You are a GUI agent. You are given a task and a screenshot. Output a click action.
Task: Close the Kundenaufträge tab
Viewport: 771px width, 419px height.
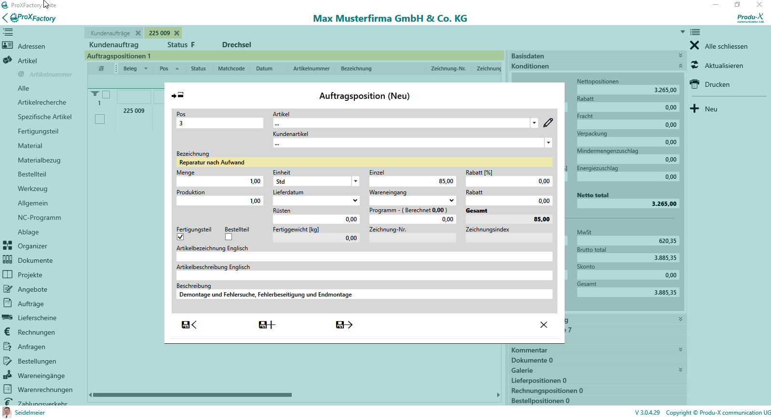click(x=138, y=33)
